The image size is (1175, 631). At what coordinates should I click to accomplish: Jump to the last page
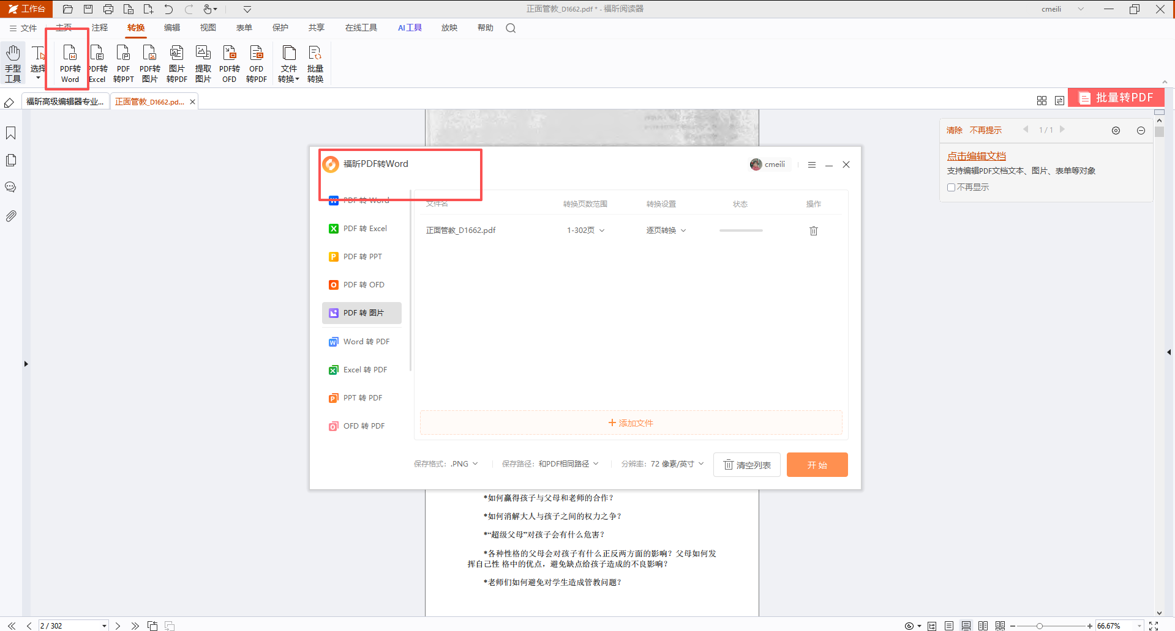(135, 625)
